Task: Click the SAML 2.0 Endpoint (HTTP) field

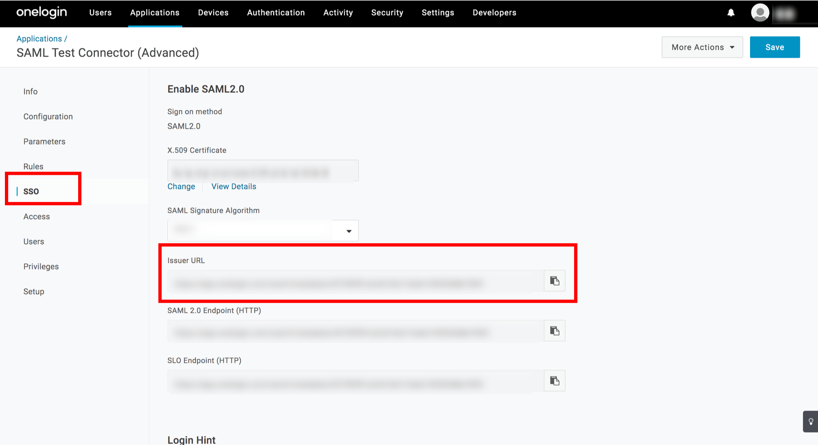Action: point(356,331)
